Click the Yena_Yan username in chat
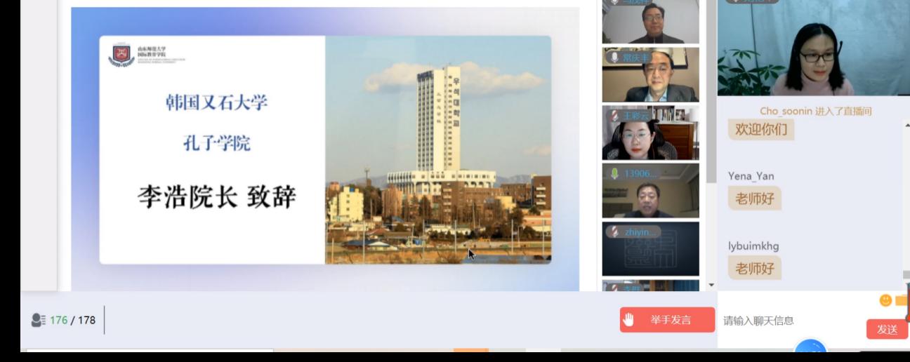Screen dimensions: 910x362 point(751,176)
